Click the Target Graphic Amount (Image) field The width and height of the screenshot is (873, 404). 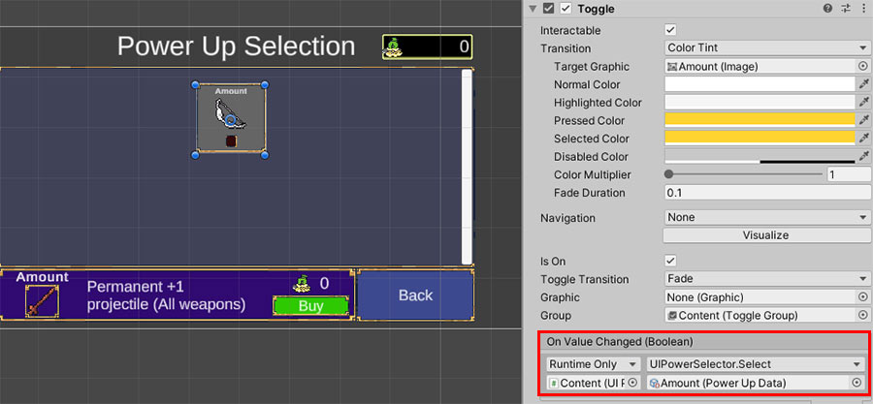[x=760, y=67]
